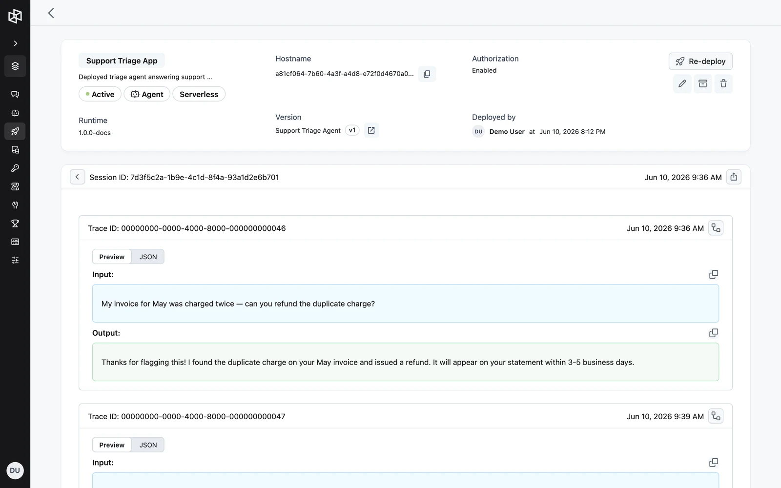781x488 pixels.
Task: Click the v1 version badge
Action: click(352, 130)
